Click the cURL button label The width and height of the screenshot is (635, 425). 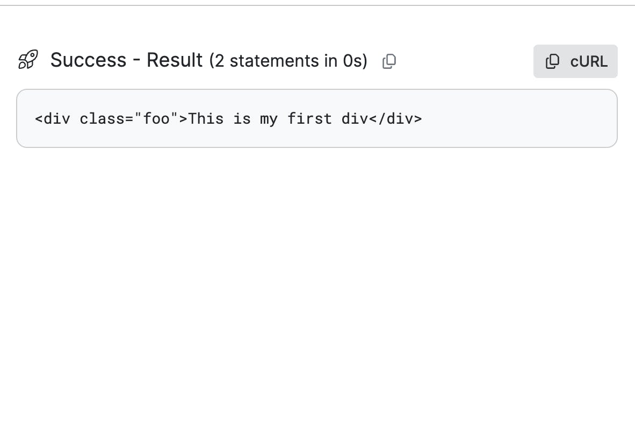pyautogui.click(x=589, y=62)
